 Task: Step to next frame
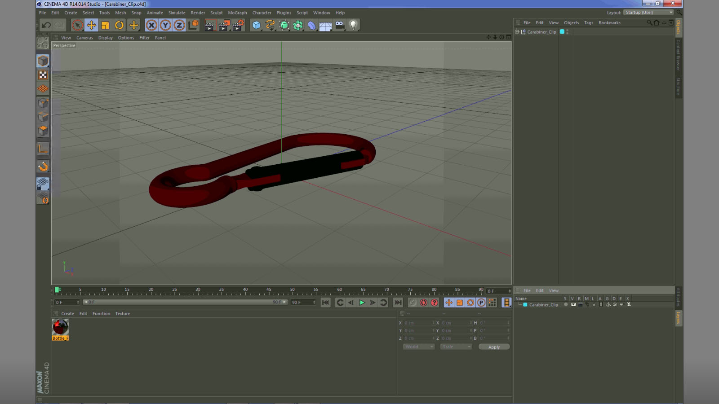click(373, 303)
